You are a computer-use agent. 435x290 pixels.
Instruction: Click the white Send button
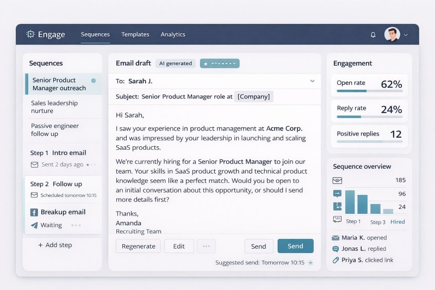pyautogui.click(x=259, y=246)
